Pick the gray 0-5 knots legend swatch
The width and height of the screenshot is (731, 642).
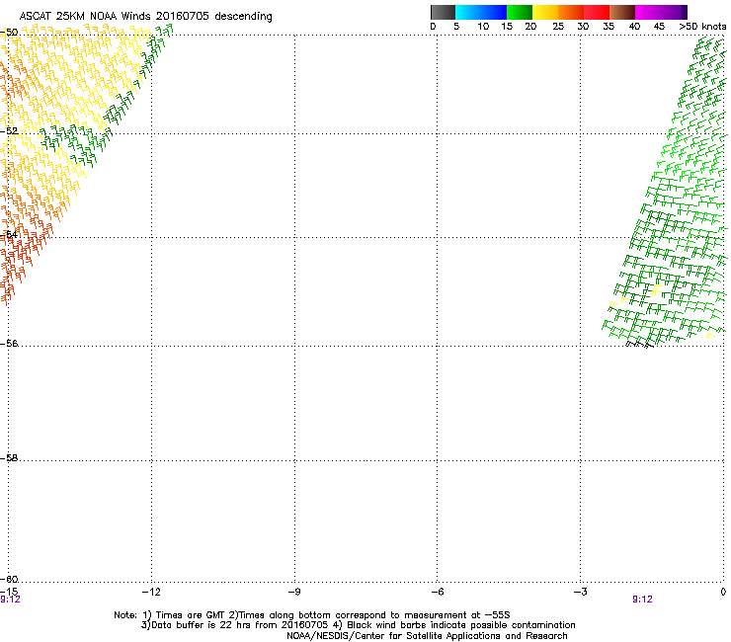(x=443, y=12)
